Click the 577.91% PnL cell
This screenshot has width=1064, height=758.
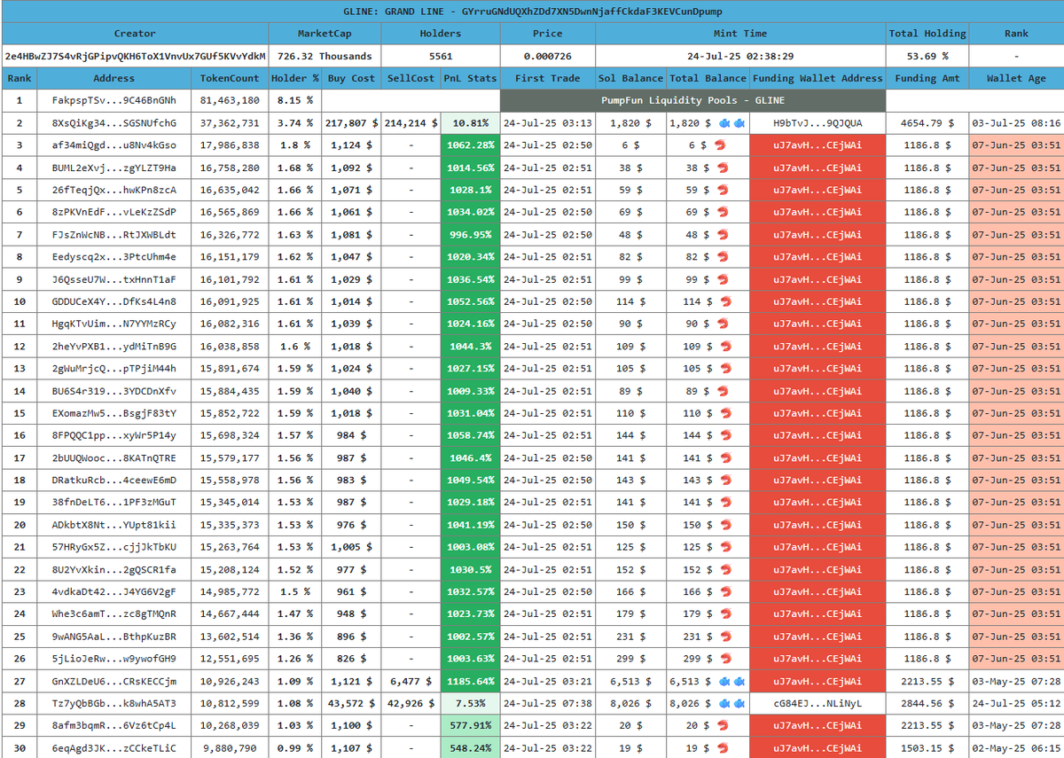(470, 726)
